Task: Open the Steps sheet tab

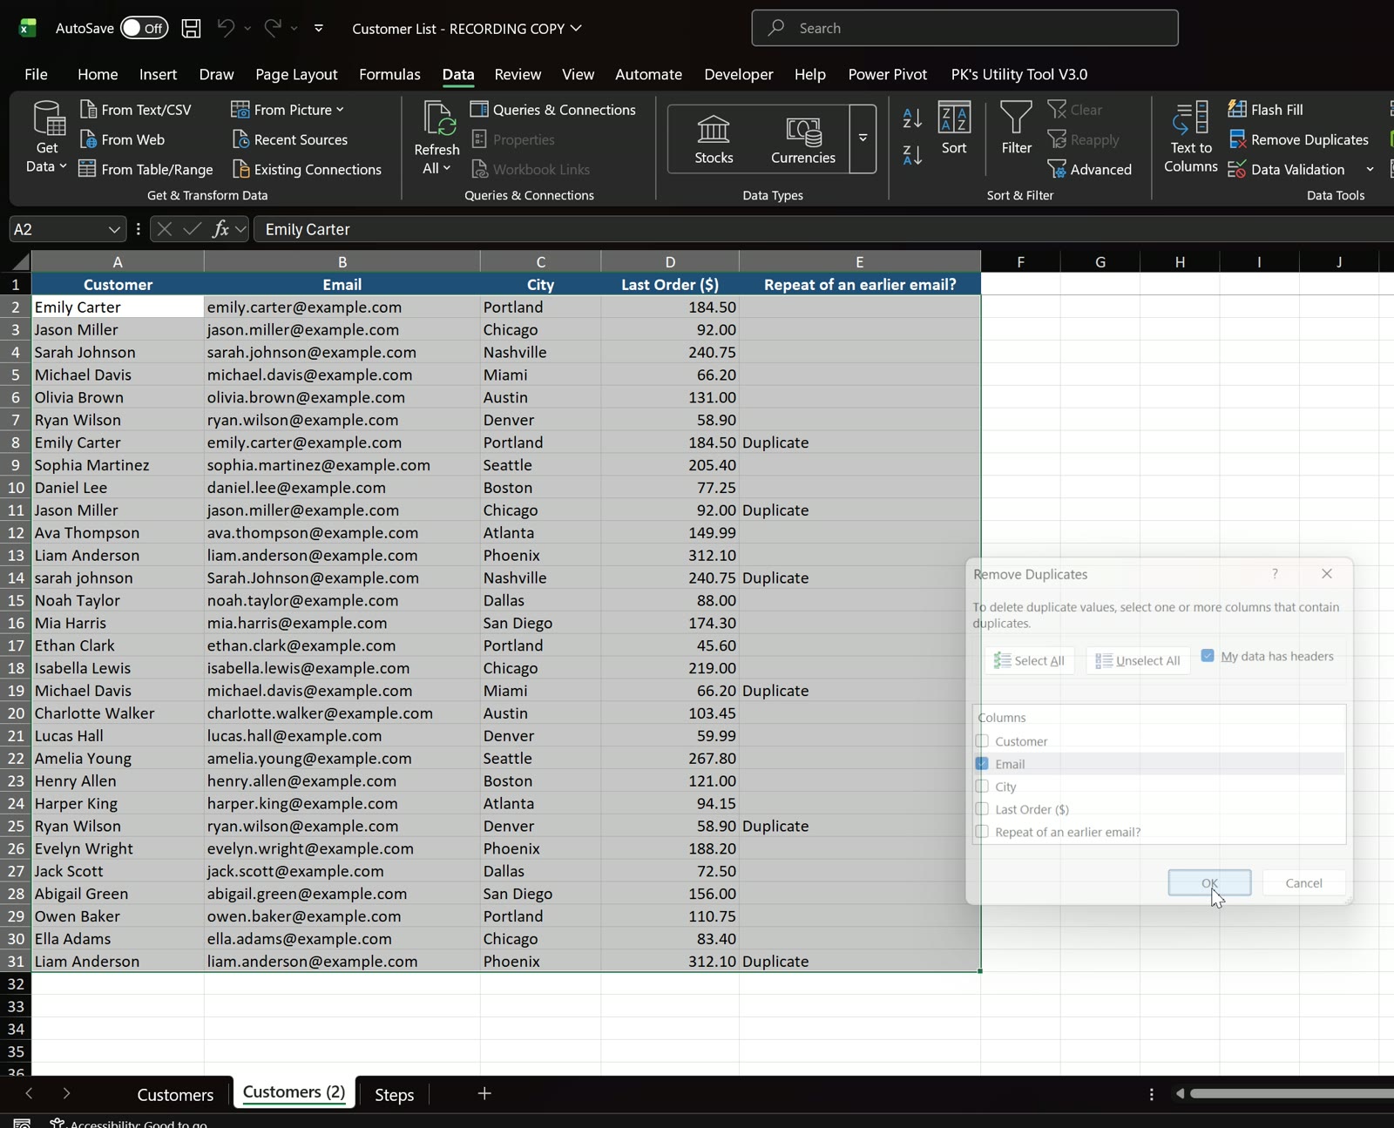Action: point(394,1095)
